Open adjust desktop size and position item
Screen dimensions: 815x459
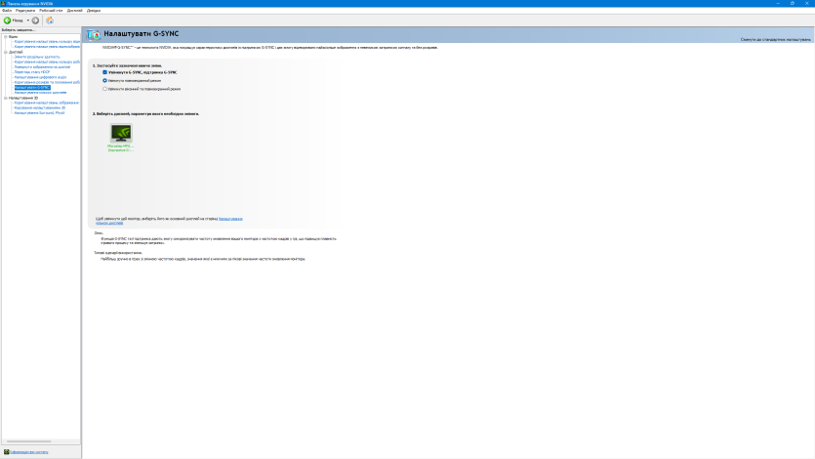pos(47,82)
